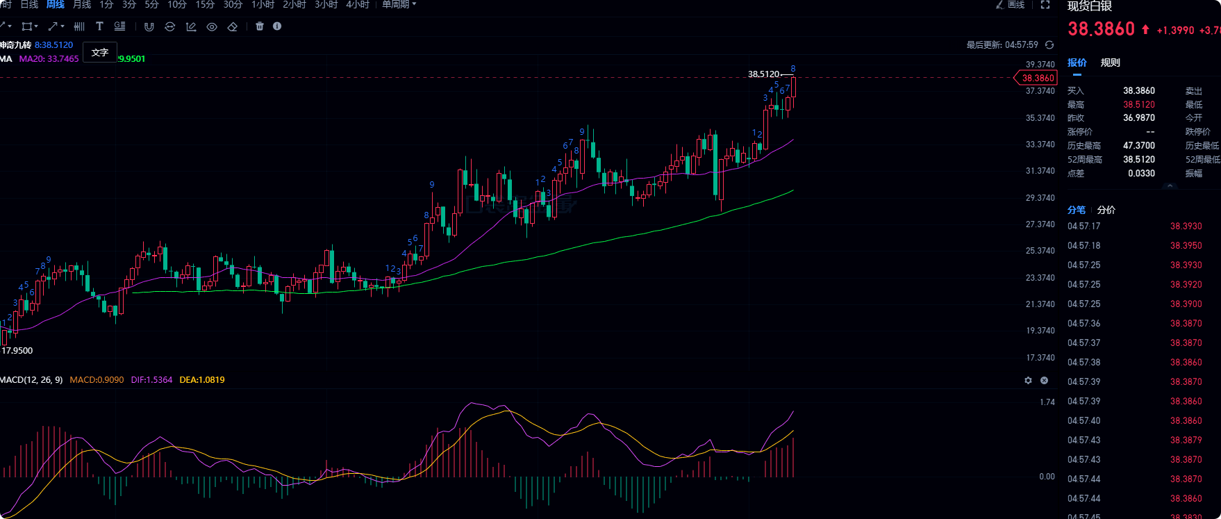This screenshot has height=519, width=1221.
Task: Click current price tag 38.3860 on axis
Action: (1036, 78)
